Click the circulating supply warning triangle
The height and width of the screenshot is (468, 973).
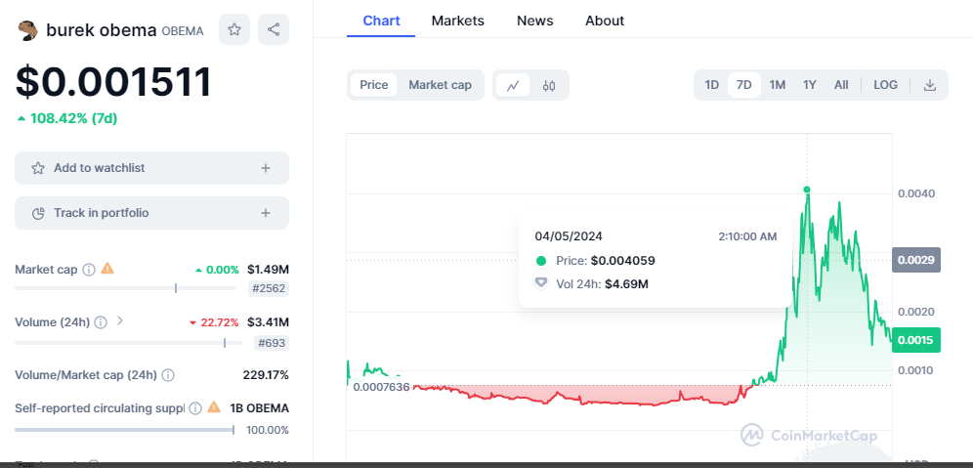coord(214,407)
